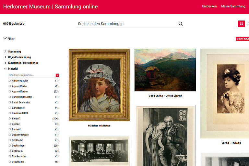
Task: Go to Meine Sammlung
Action: coord(233,6)
